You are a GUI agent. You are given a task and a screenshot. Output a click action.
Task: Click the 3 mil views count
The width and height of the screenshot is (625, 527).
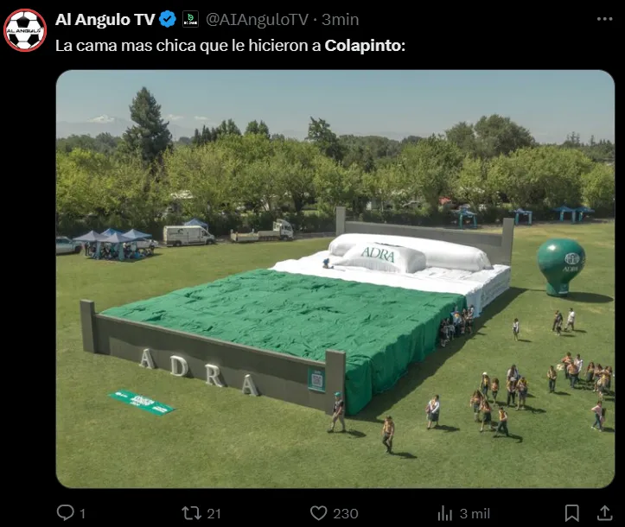point(475,513)
